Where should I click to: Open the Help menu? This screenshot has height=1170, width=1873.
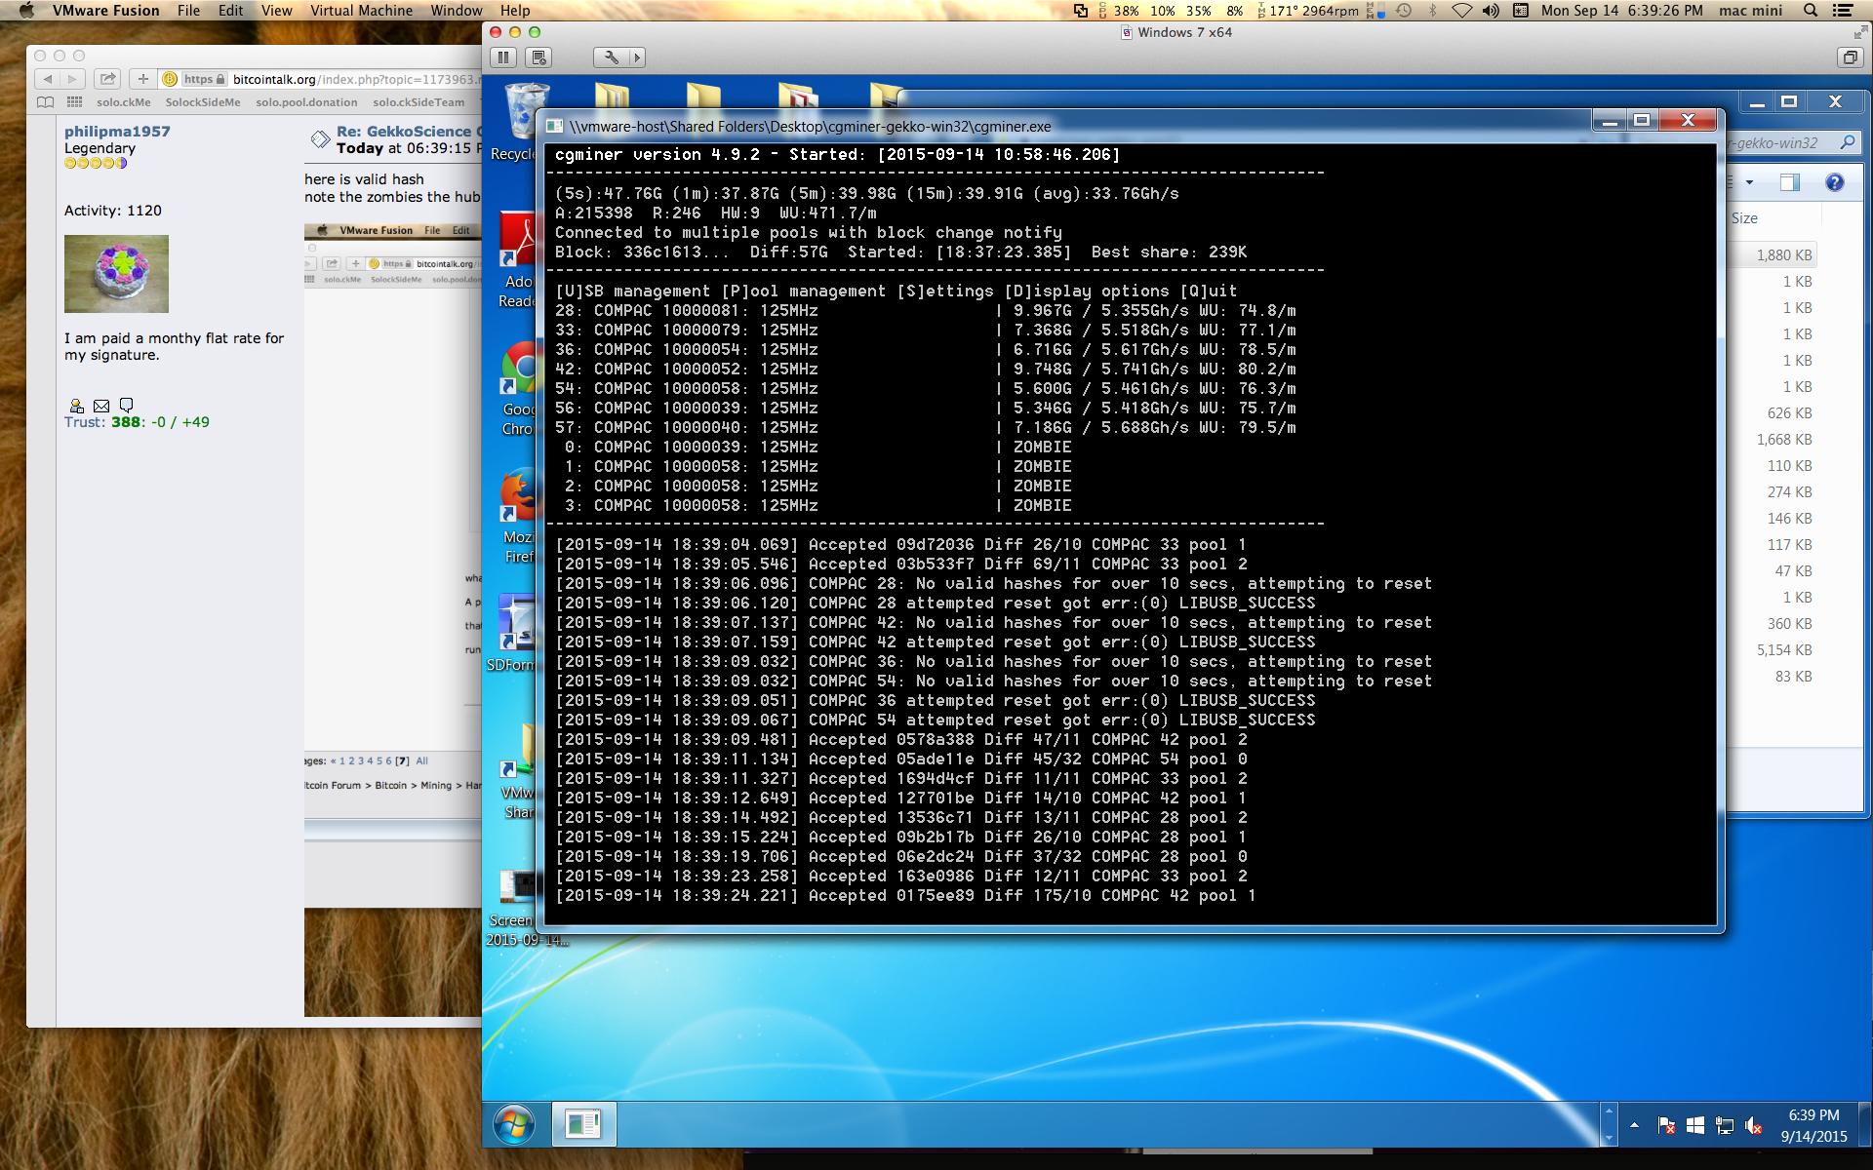coord(515,11)
